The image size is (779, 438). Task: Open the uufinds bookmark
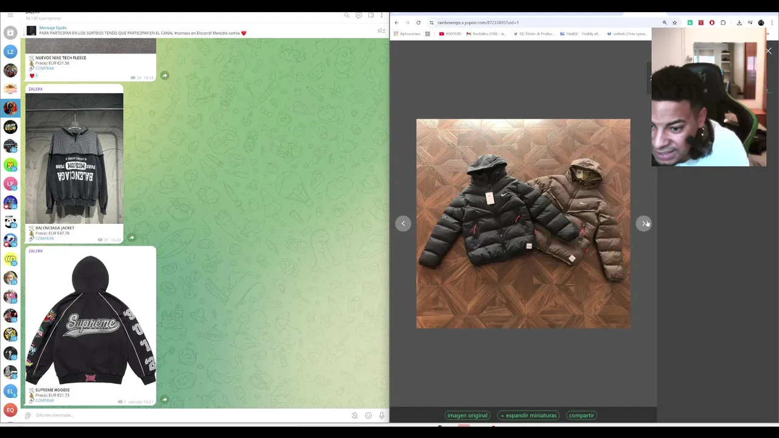[627, 34]
